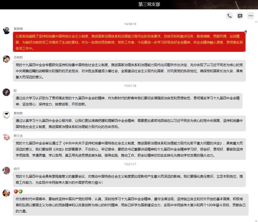This screenshot has width=258, height=222.
Task: Open 黄晓敏's avatar icon
Action: click(x=6, y=115)
